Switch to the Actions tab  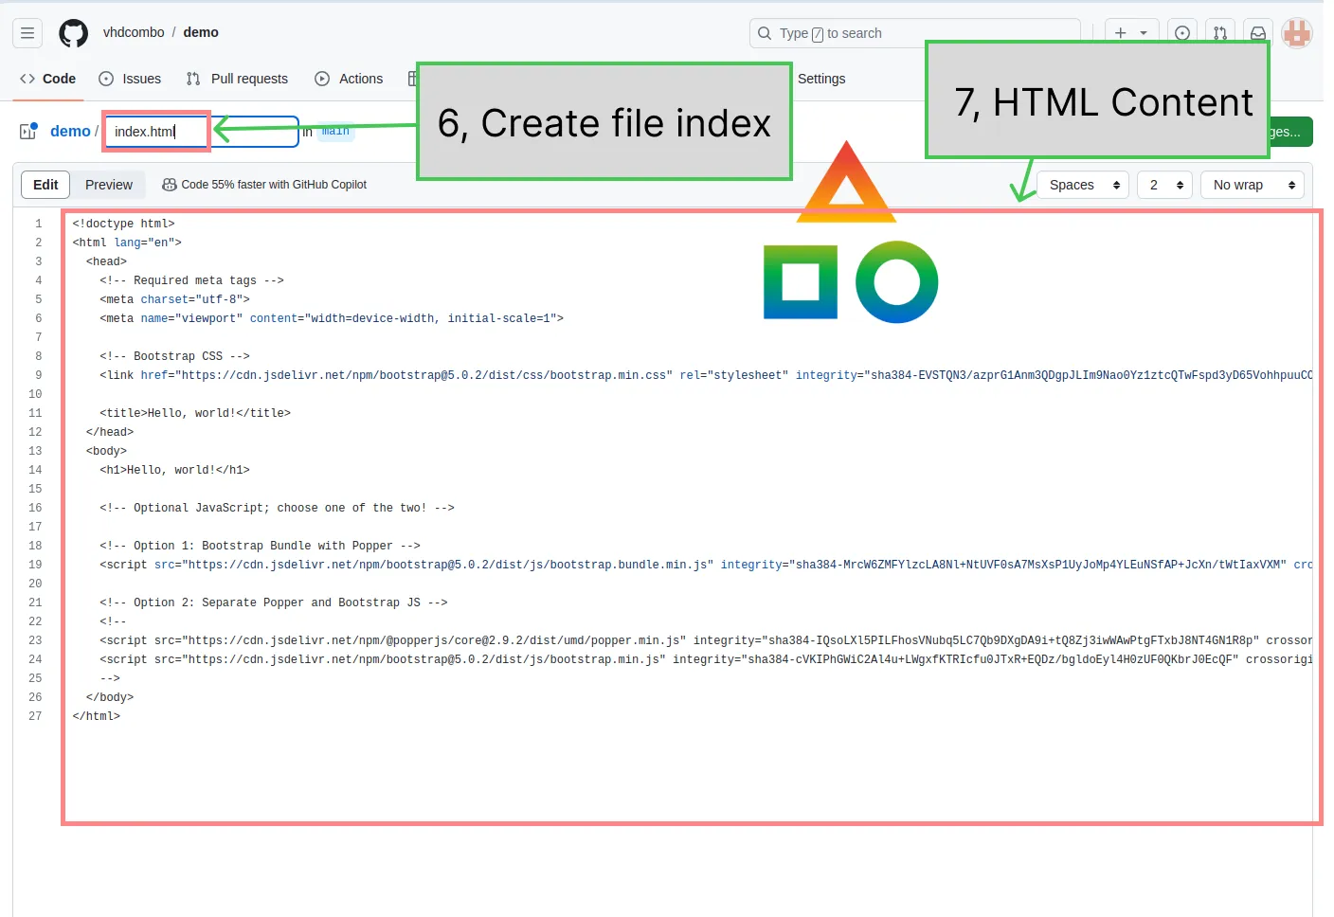point(349,79)
